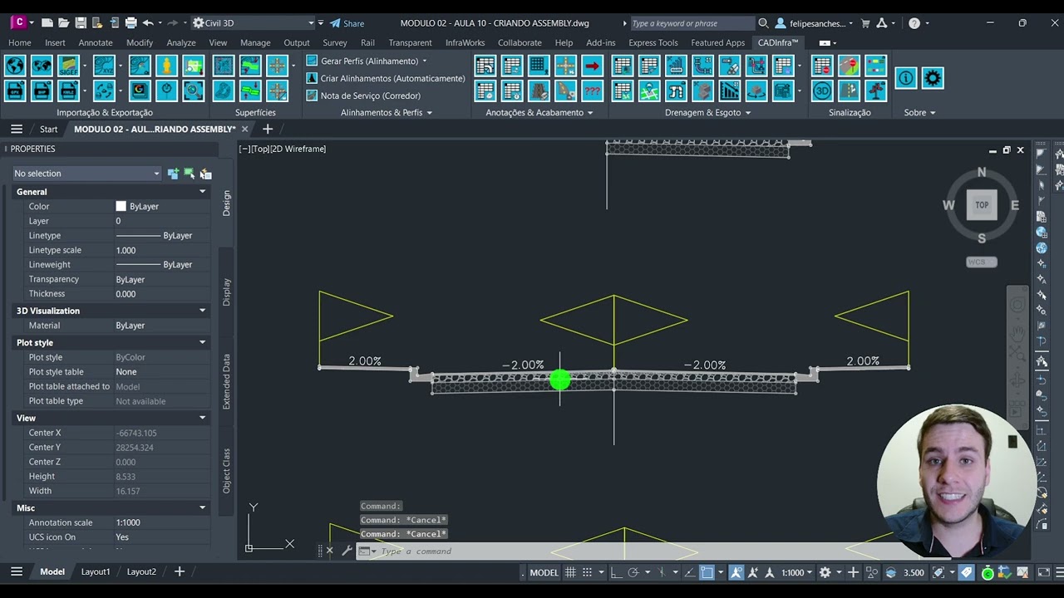Click the Save icon in quick access toolbar

81,23
